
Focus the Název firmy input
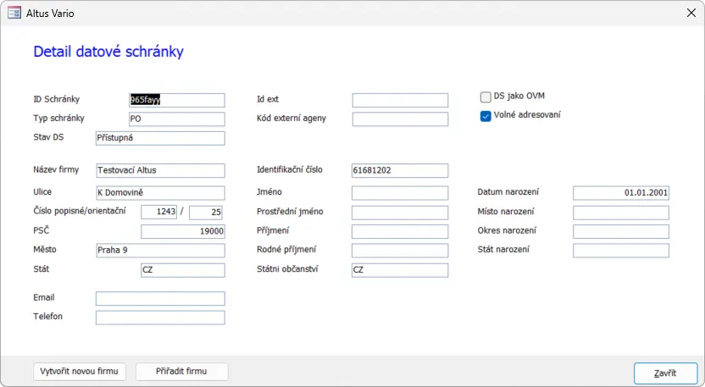[160, 171]
